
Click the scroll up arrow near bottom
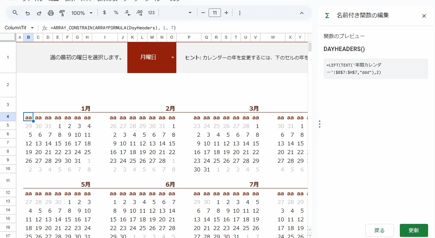point(310,229)
